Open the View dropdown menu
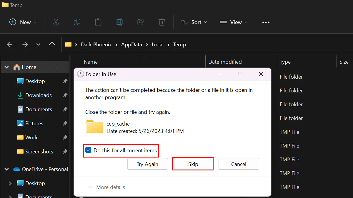The width and height of the screenshot is (353, 198). coord(234,22)
